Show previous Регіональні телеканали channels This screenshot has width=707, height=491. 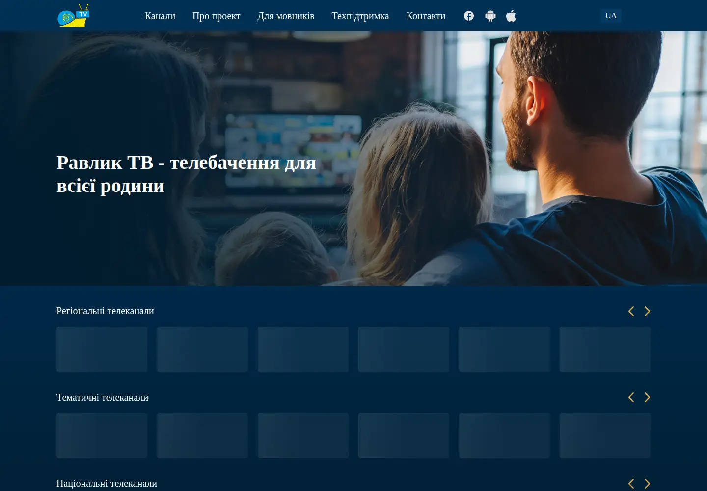pyautogui.click(x=631, y=311)
